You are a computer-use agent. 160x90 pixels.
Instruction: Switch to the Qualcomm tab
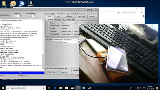(x=68, y=16)
